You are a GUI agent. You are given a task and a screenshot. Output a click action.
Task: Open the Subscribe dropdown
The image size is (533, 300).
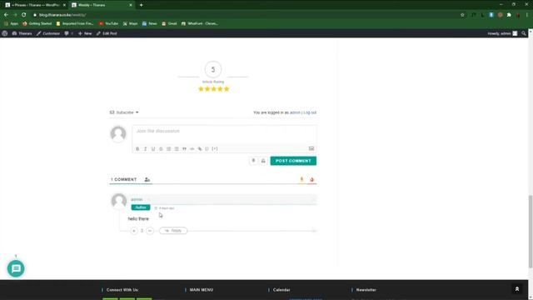pos(124,112)
